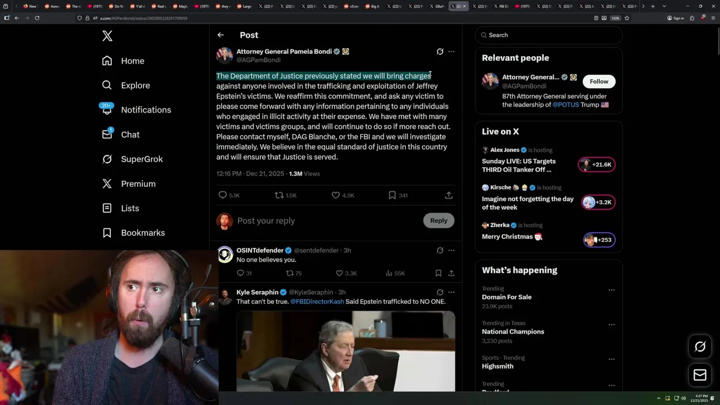Open more options on OSINTdefender's reply

(451, 250)
